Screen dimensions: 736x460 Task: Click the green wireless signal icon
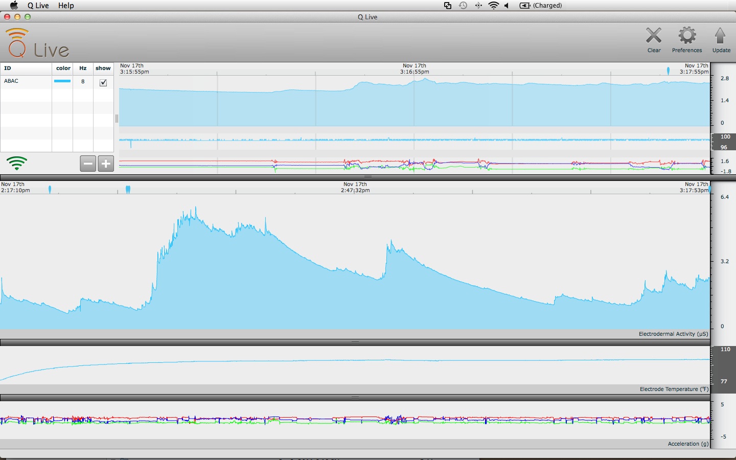click(17, 163)
